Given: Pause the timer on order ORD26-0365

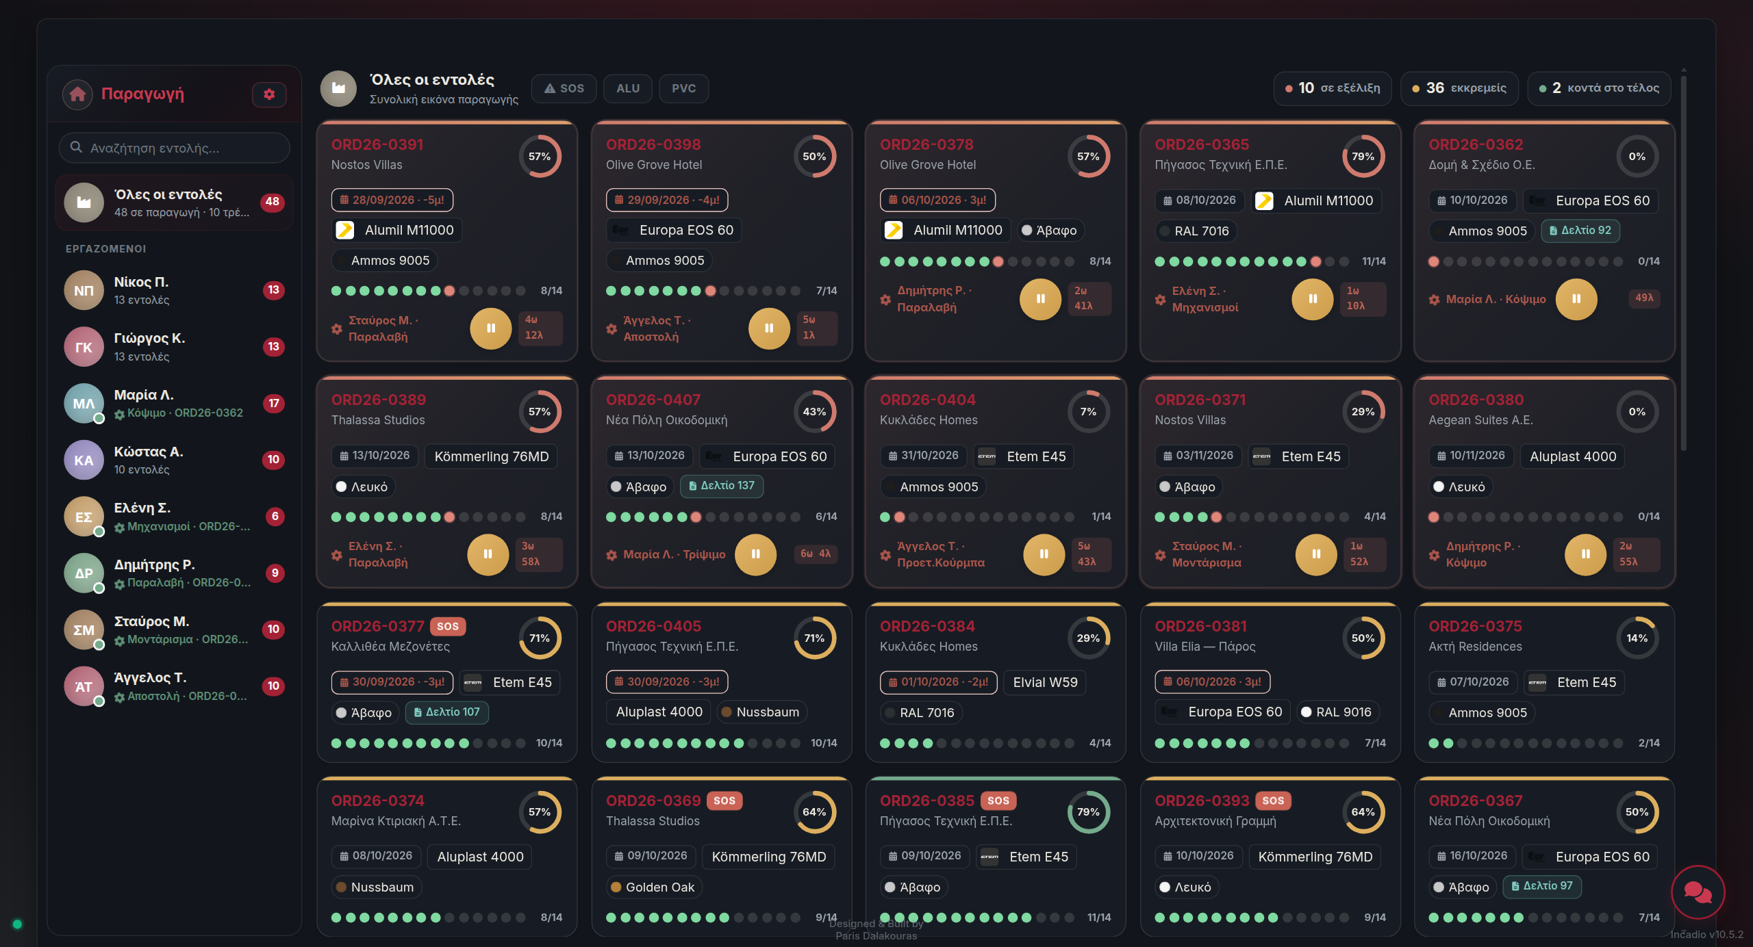Looking at the screenshot, I should coord(1313,299).
